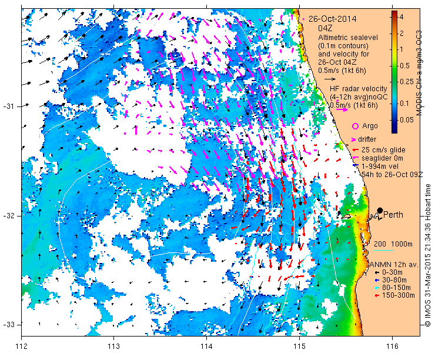This screenshot has width=435, height=353.
Task: Click Rottnest Island outline west of Perth
Action: coord(346,216)
